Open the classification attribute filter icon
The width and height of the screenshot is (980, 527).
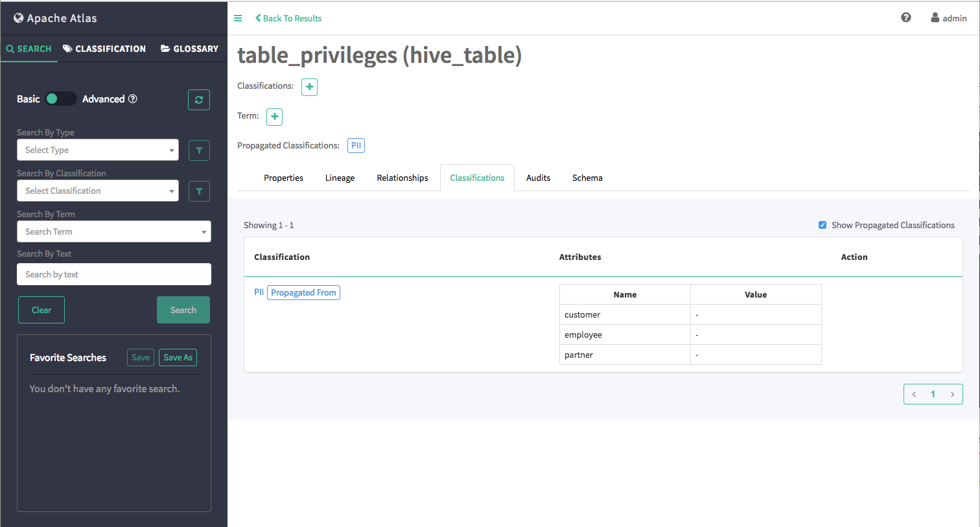point(199,191)
